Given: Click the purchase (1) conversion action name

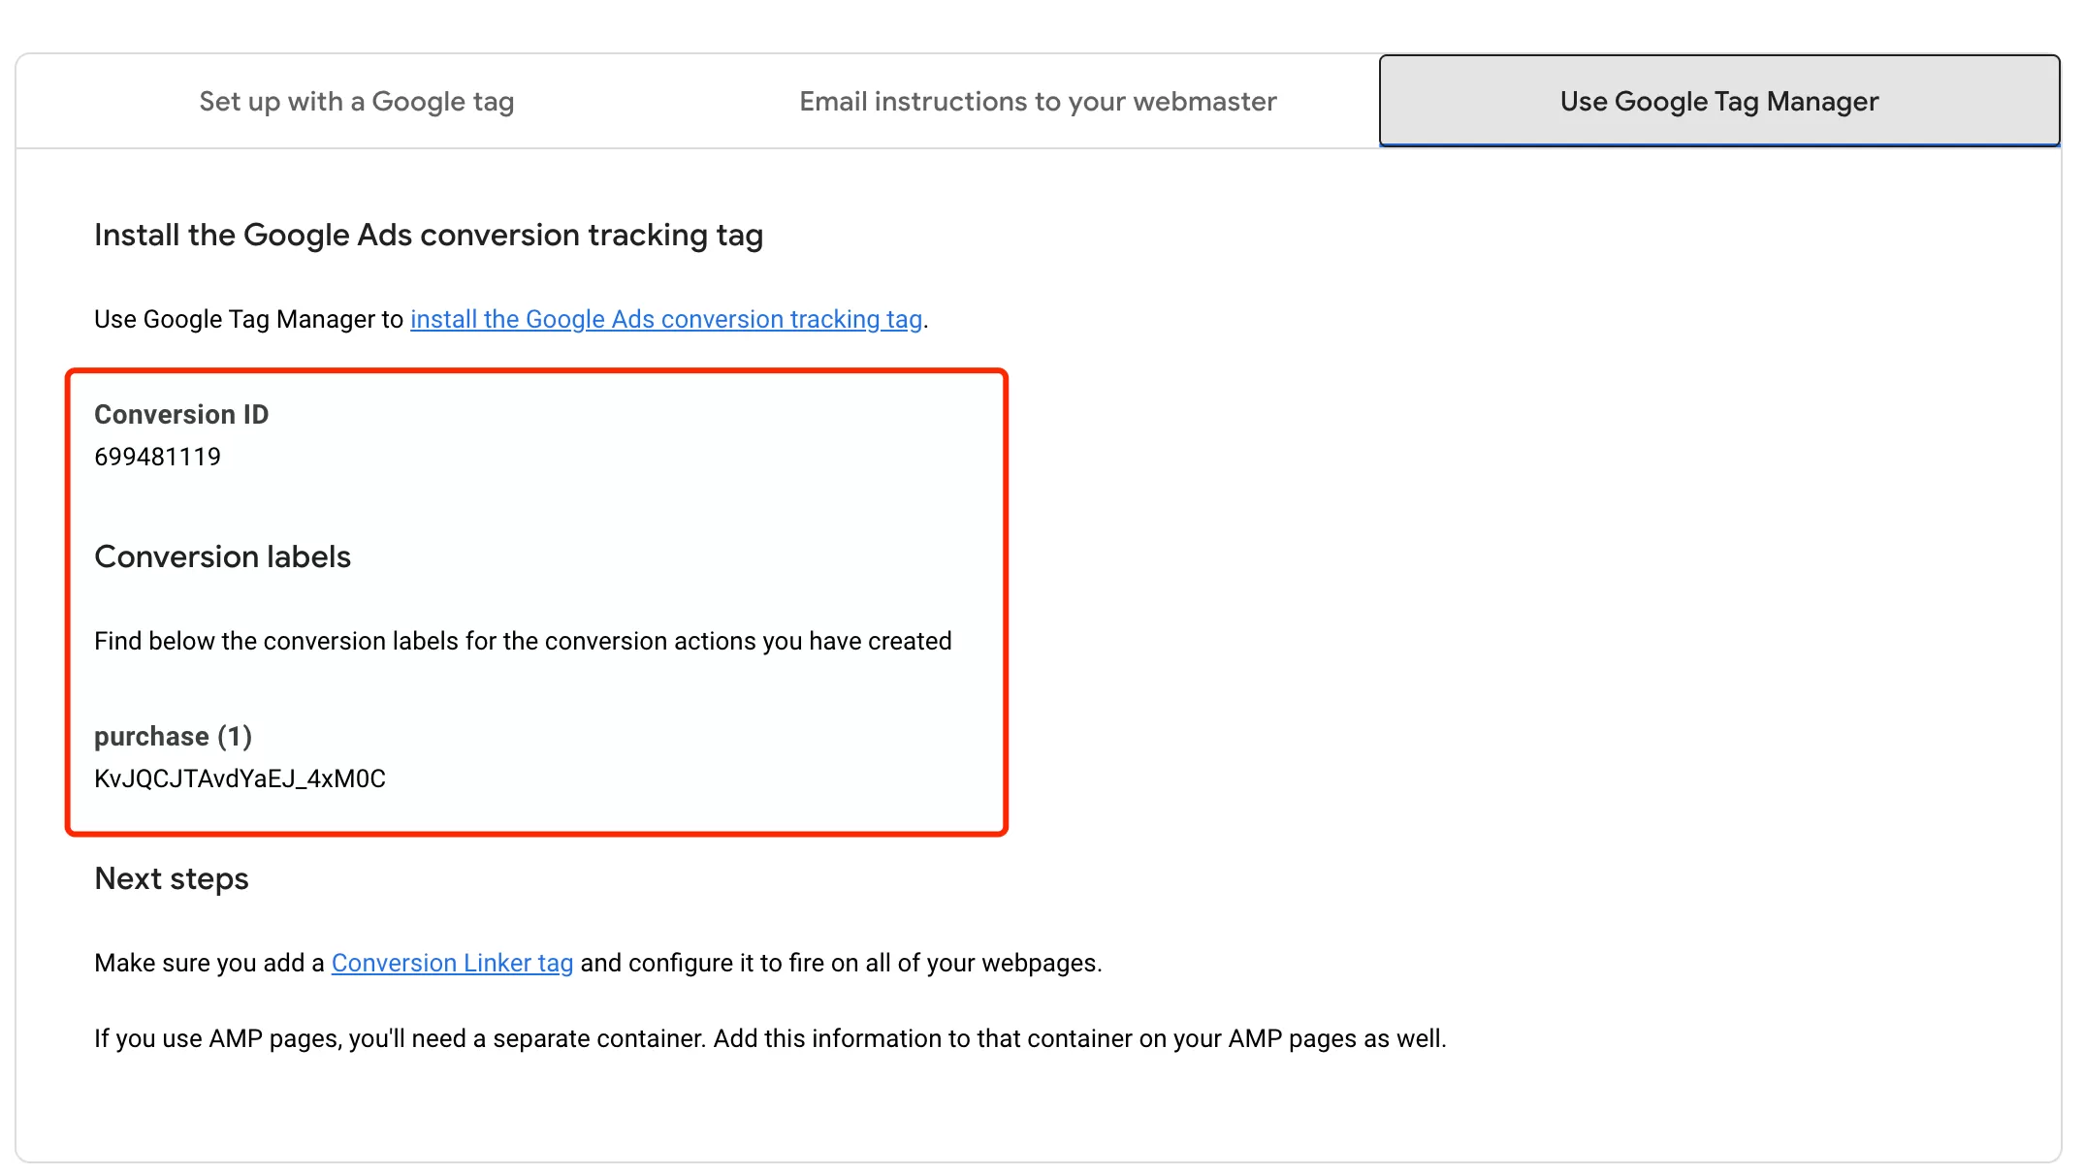Looking at the screenshot, I should pos(173,737).
